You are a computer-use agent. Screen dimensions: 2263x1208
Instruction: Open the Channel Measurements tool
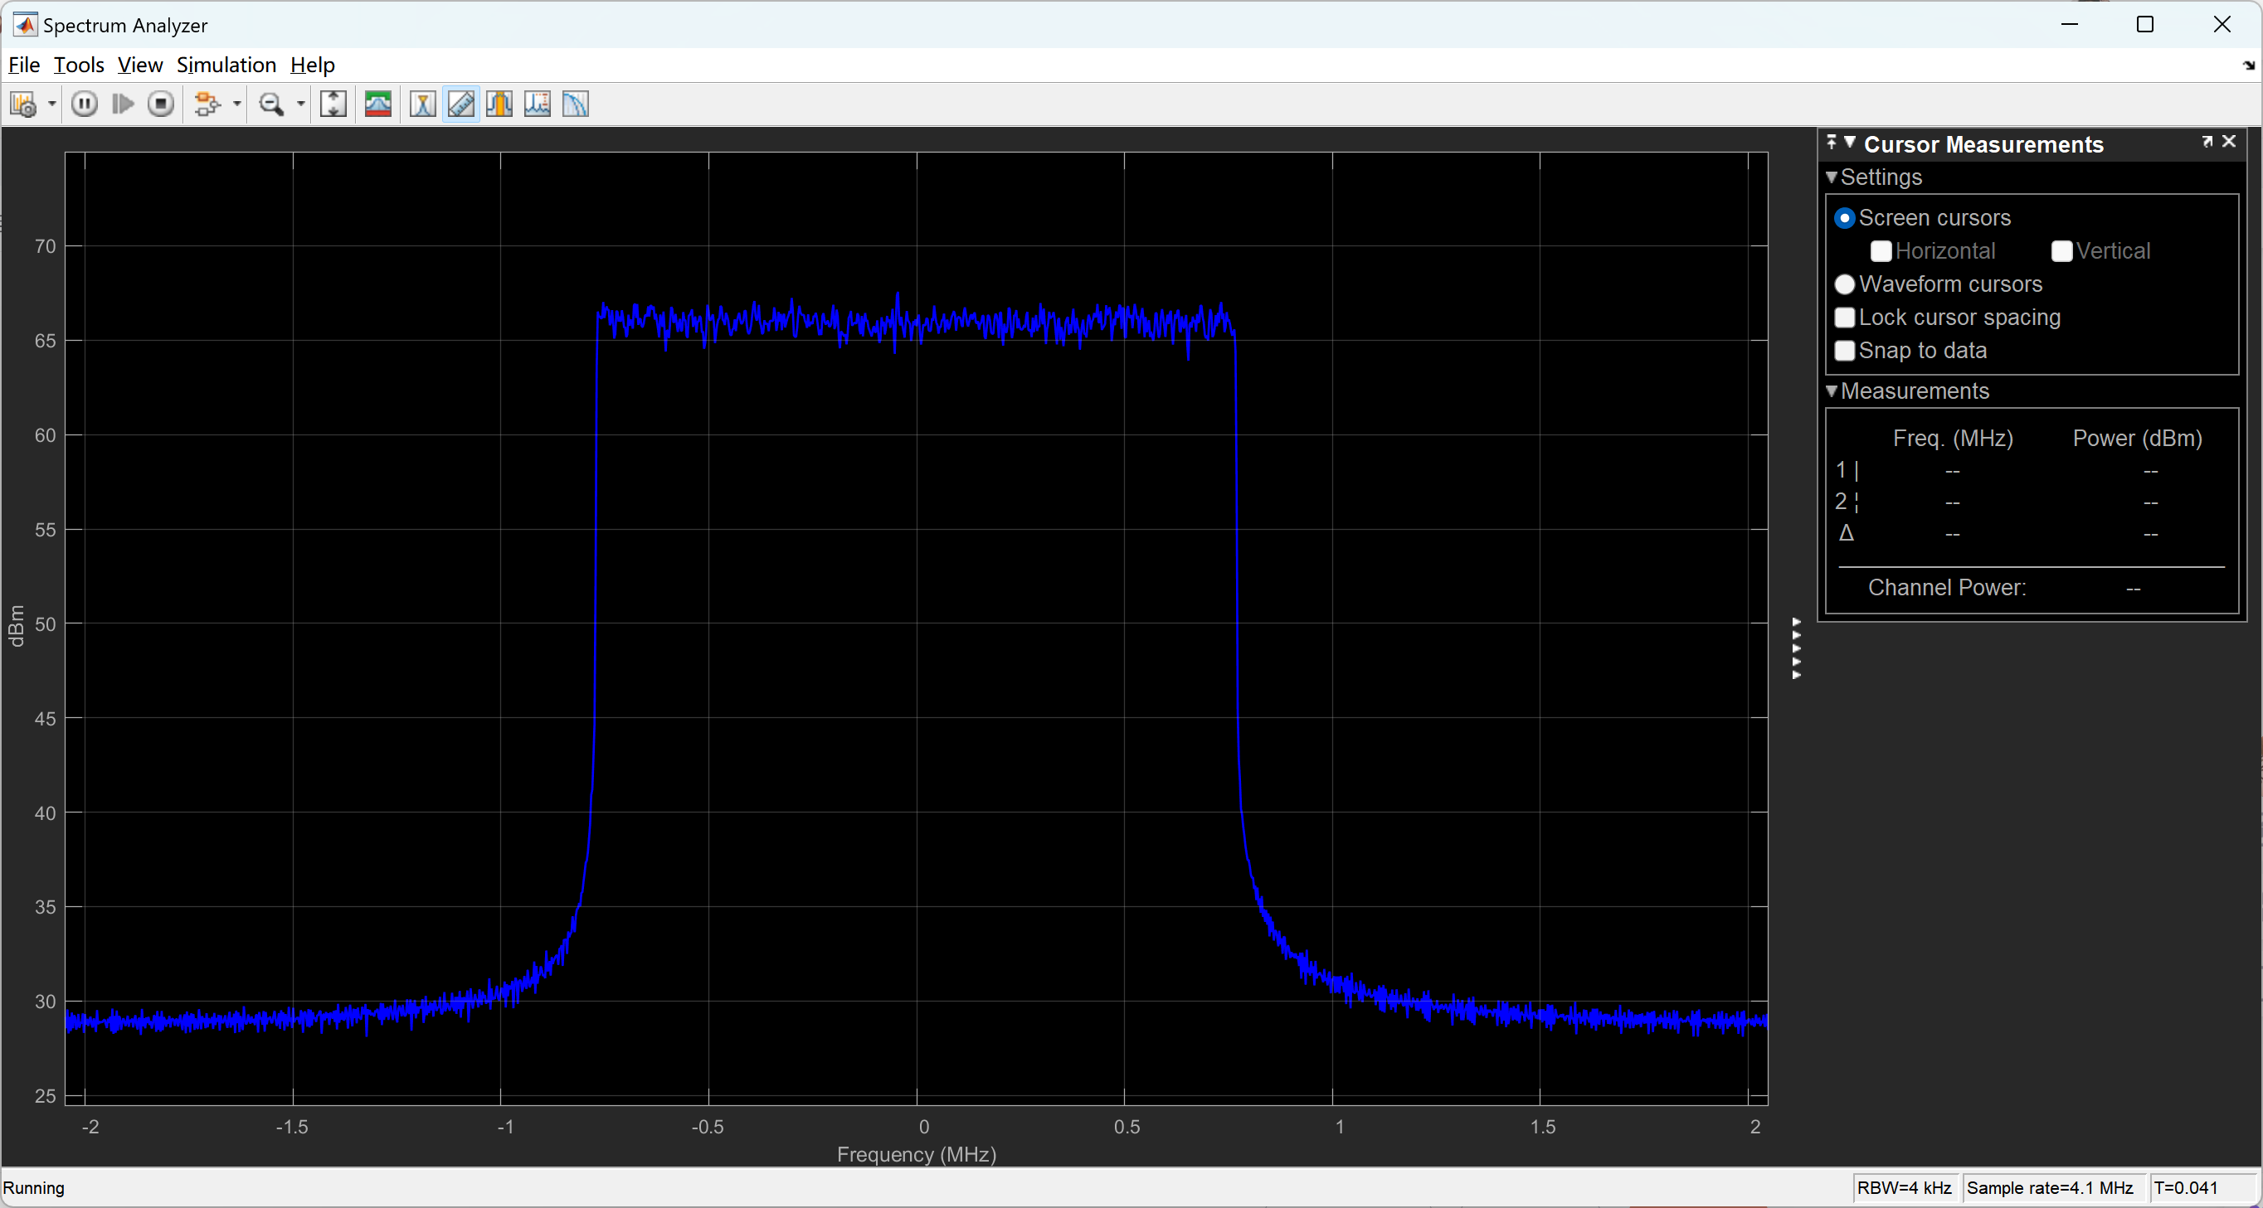click(x=499, y=104)
